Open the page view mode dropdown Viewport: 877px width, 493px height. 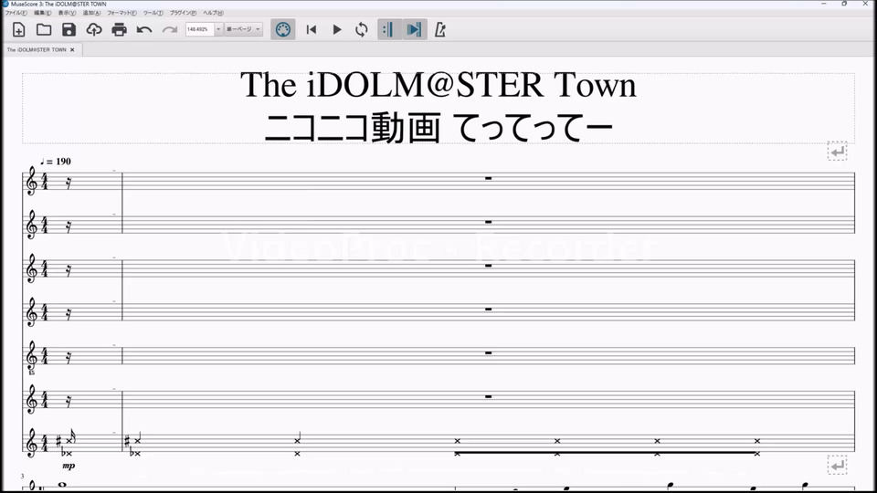pos(243,29)
